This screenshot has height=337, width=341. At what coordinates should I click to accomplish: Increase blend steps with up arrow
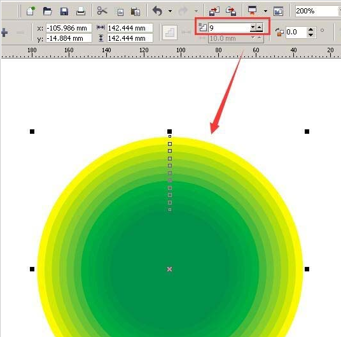click(x=259, y=27)
